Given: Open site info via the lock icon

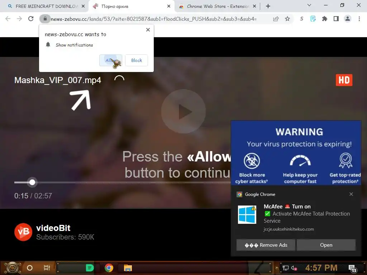Looking at the screenshot, I should pos(45,19).
